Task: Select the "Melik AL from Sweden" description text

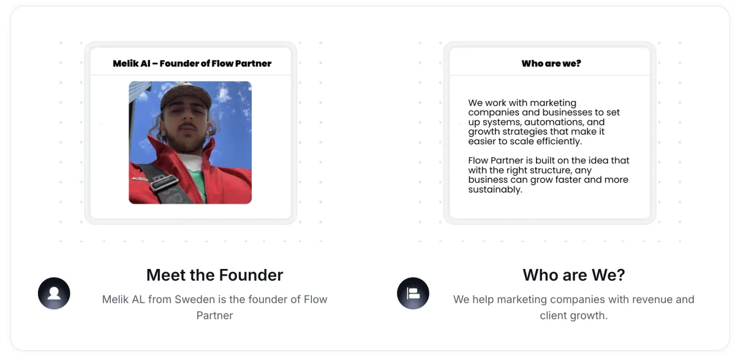Action: [x=214, y=307]
